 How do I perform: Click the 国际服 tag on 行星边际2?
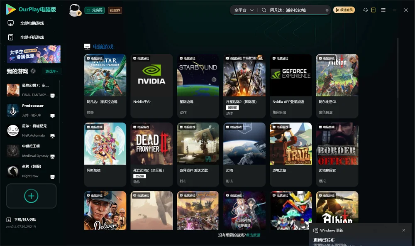point(232,108)
